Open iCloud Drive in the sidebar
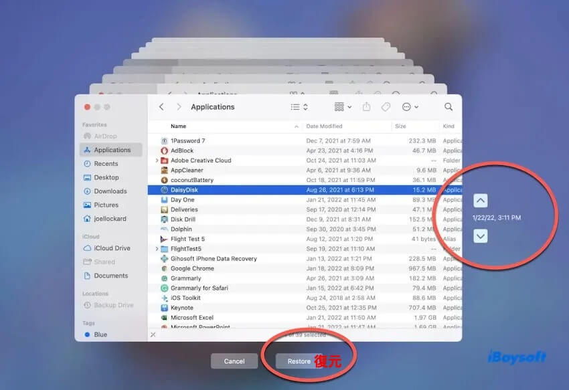This screenshot has height=390, width=569. [112, 248]
